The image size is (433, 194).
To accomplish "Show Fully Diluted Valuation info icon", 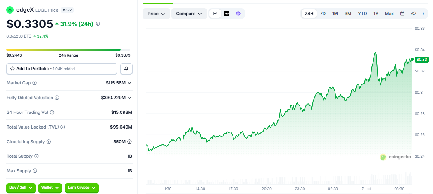I will (x=57, y=98).
